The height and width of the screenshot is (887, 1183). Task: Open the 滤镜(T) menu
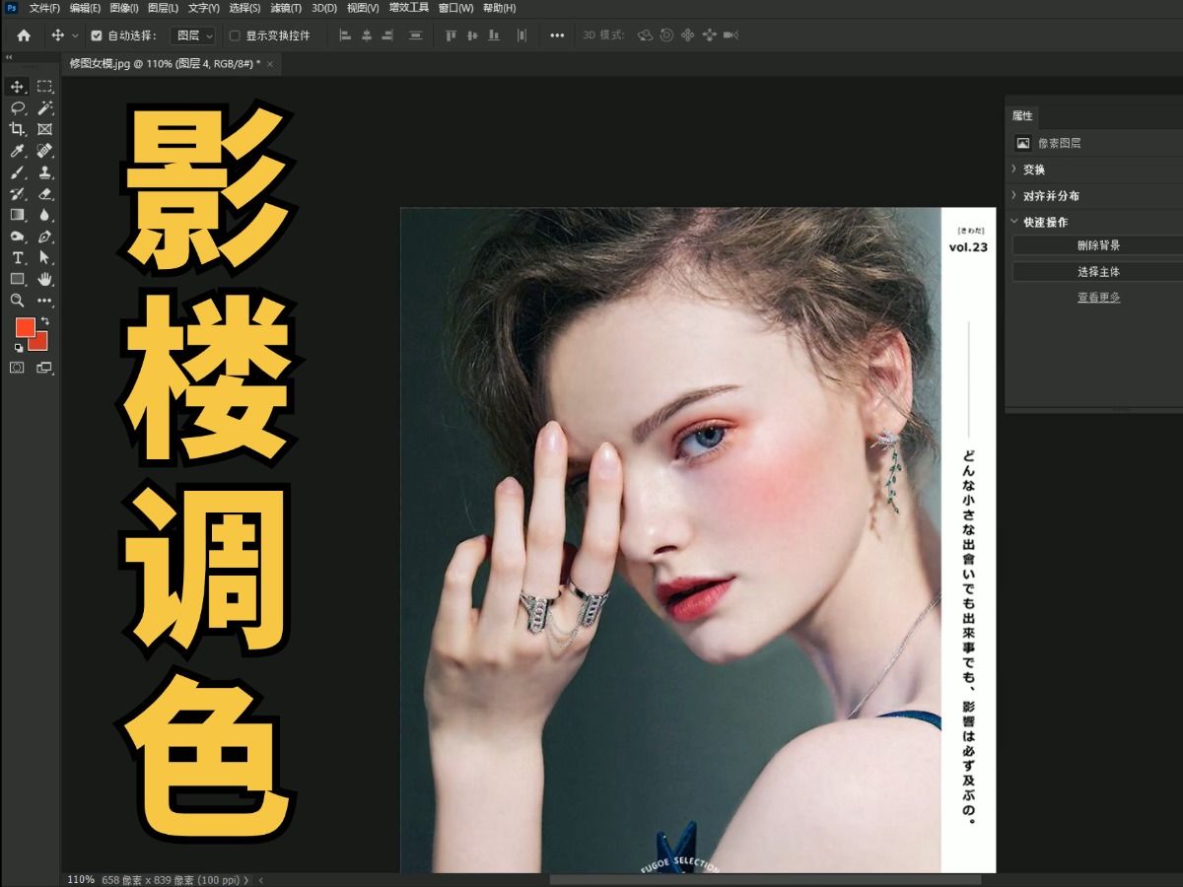(286, 8)
